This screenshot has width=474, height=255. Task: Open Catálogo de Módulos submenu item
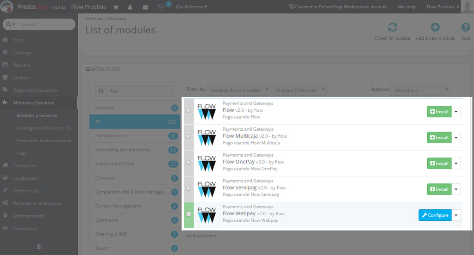[45, 128]
